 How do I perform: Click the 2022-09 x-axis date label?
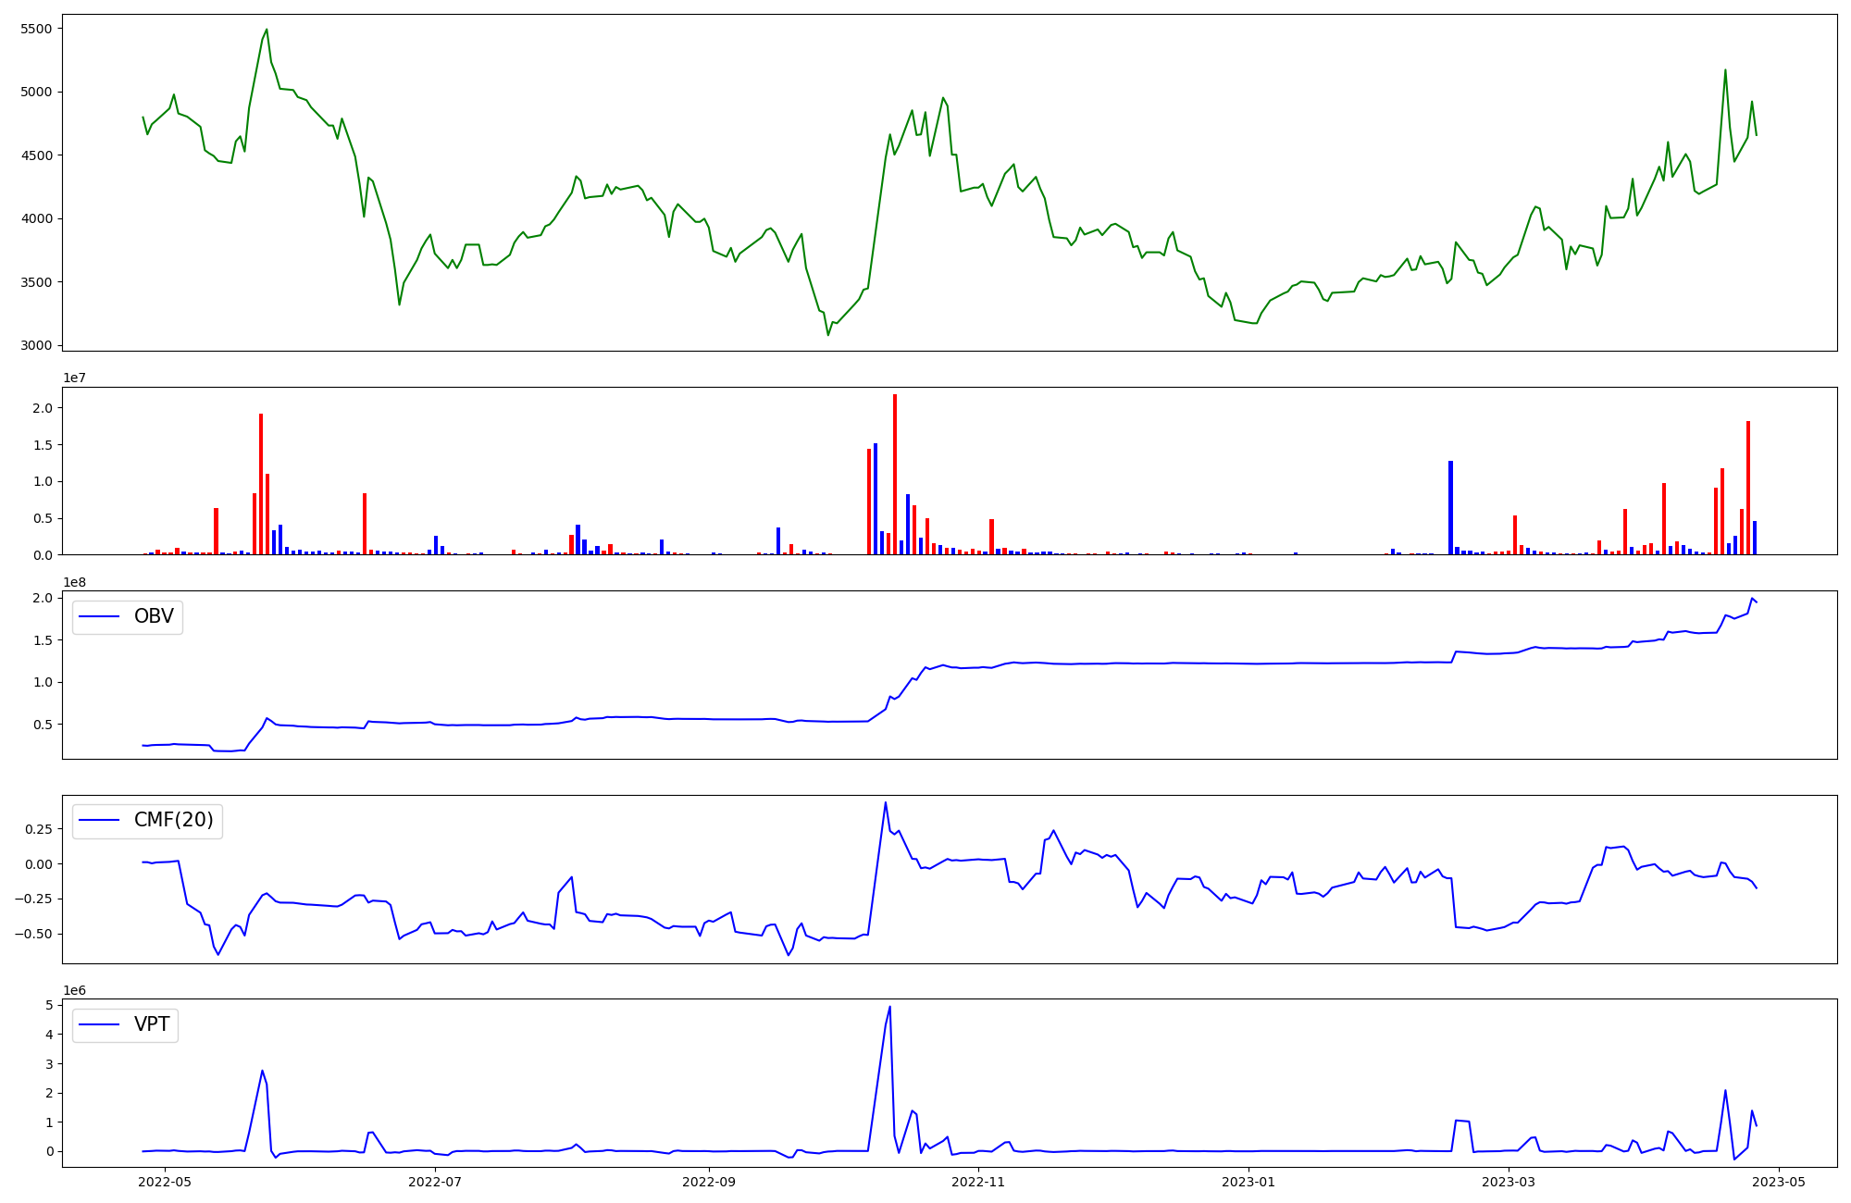[x=709, y=1182]
